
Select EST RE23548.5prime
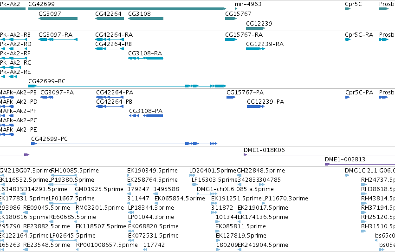46,245
